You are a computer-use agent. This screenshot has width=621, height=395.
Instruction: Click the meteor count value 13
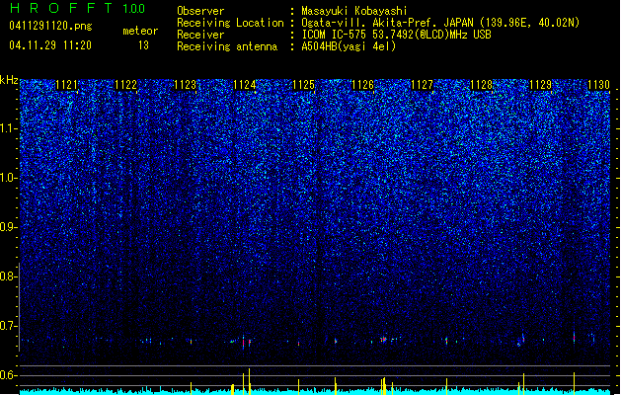pos(143,45)
